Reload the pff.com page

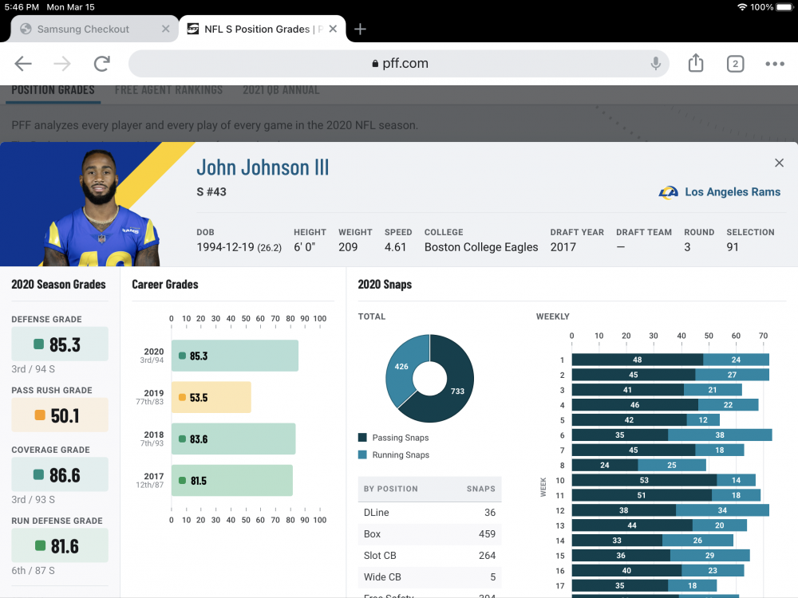pos(102,64)
